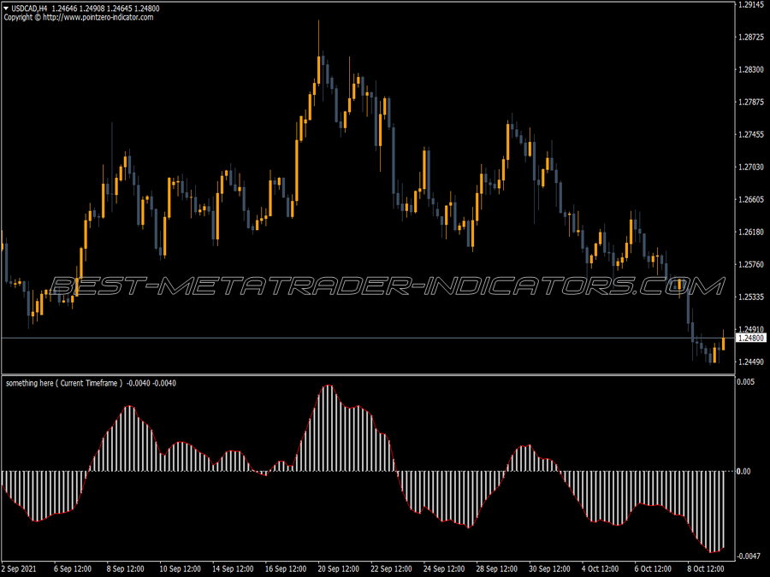Click the 6 Oct 12:00 time axis label
770x577 pixels.
(653, 568)
